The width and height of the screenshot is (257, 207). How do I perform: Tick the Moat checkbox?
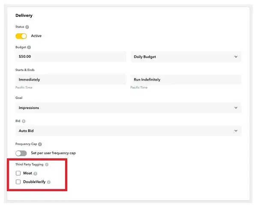[18, 173]
